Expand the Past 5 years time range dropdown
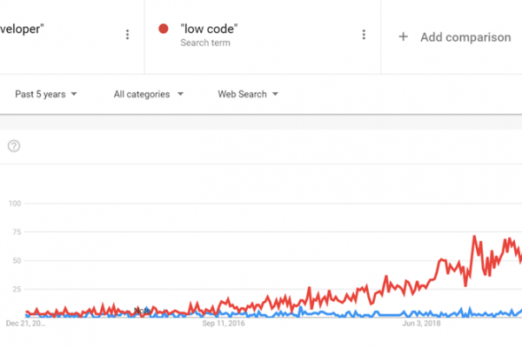 [x=46, y=94]
